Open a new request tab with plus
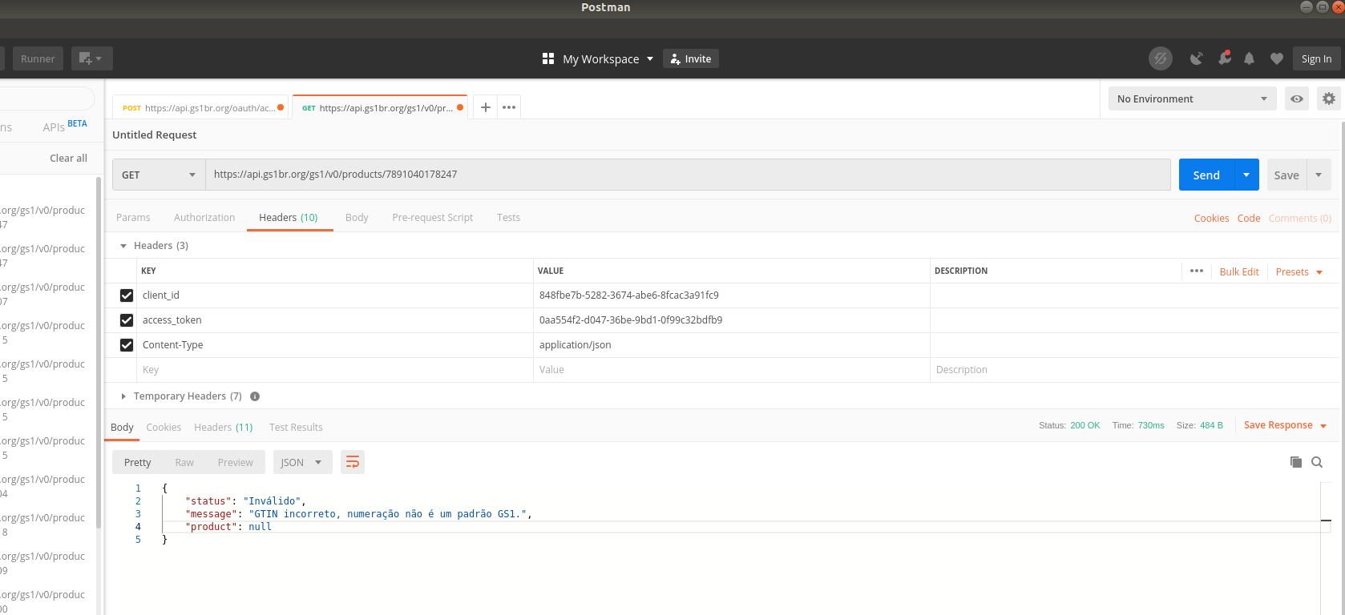Image resolution: width=1345 pixels, height=615 pixels. [x=485, y=107]
